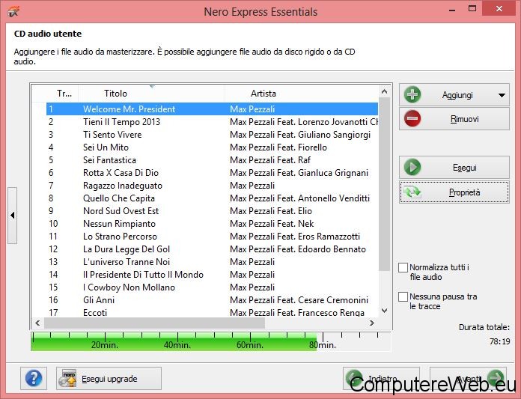Image resolution: width=521 pixels, height=399 pixels.
Task: Click the Nero app icon in title bar
Action: 13,11
